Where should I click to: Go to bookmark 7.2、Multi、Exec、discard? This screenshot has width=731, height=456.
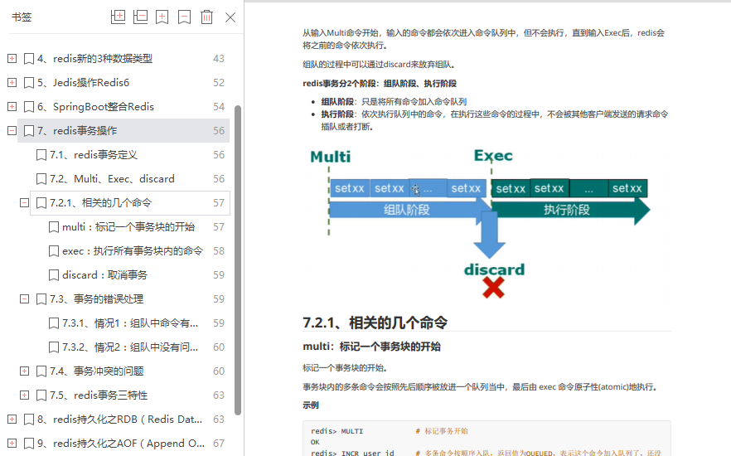(112, 178)
